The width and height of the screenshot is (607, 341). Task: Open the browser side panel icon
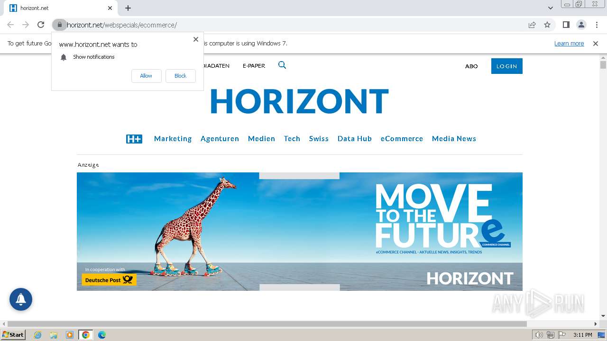[x=566, y=25]
